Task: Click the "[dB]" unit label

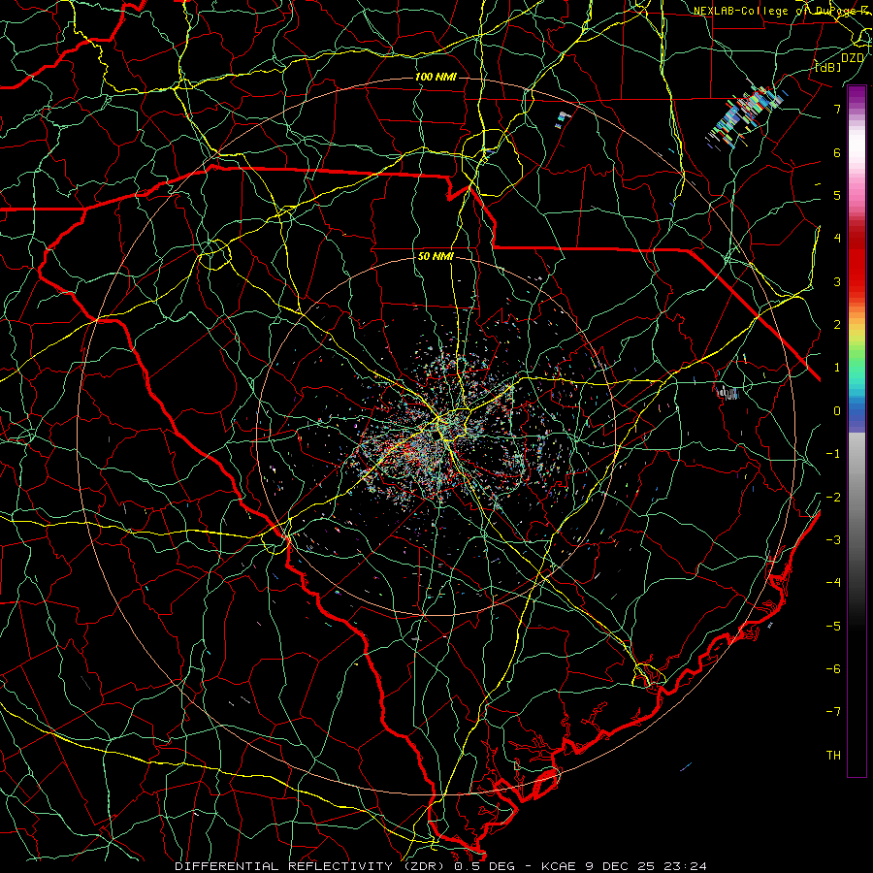Action: 828,67
